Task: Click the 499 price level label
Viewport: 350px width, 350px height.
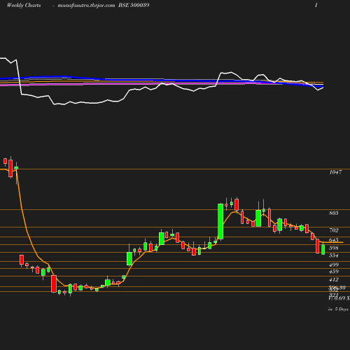Action: 334,265
